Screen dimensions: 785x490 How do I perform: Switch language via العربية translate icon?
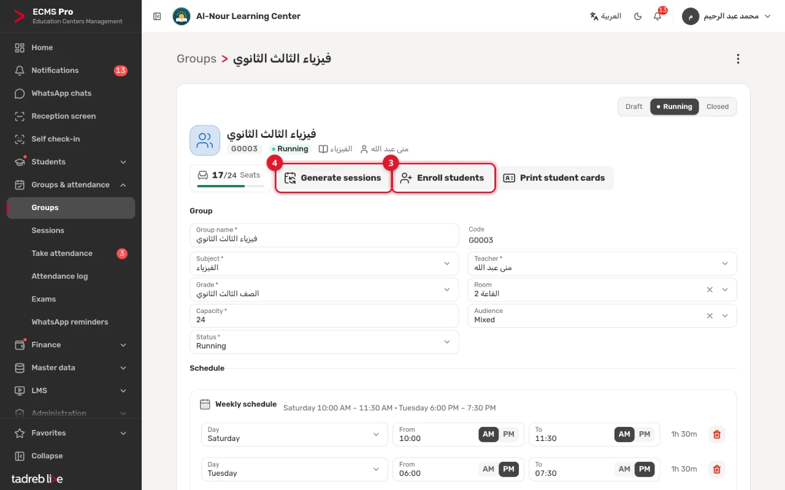605,17
